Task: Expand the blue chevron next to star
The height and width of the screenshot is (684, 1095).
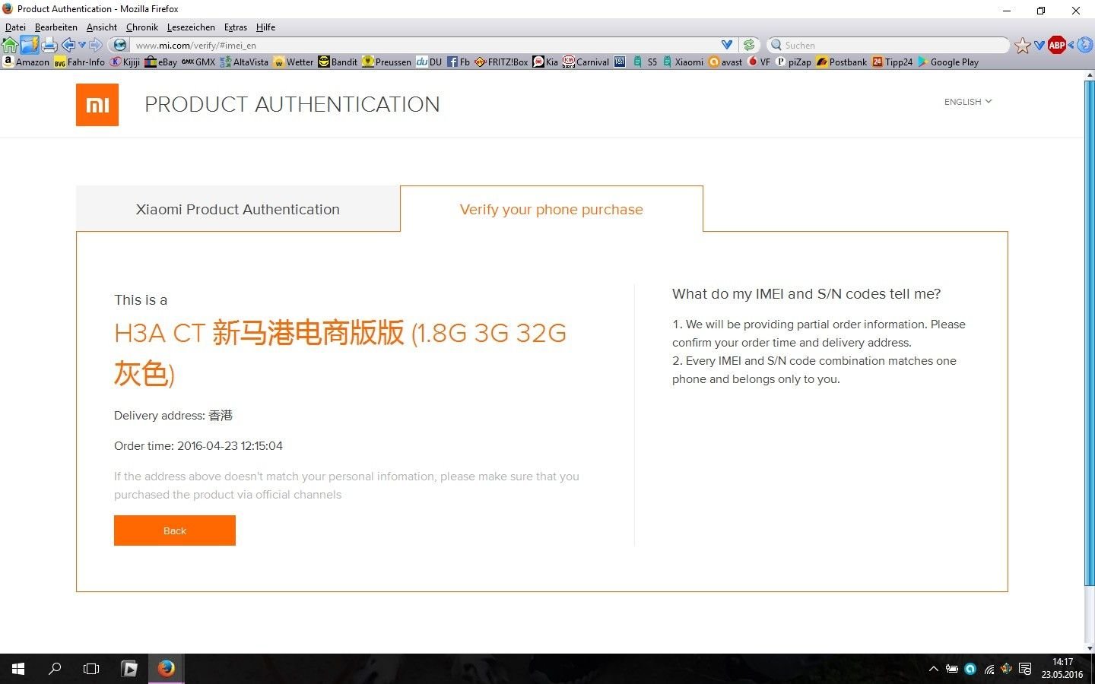Action: pos(1039,45)
